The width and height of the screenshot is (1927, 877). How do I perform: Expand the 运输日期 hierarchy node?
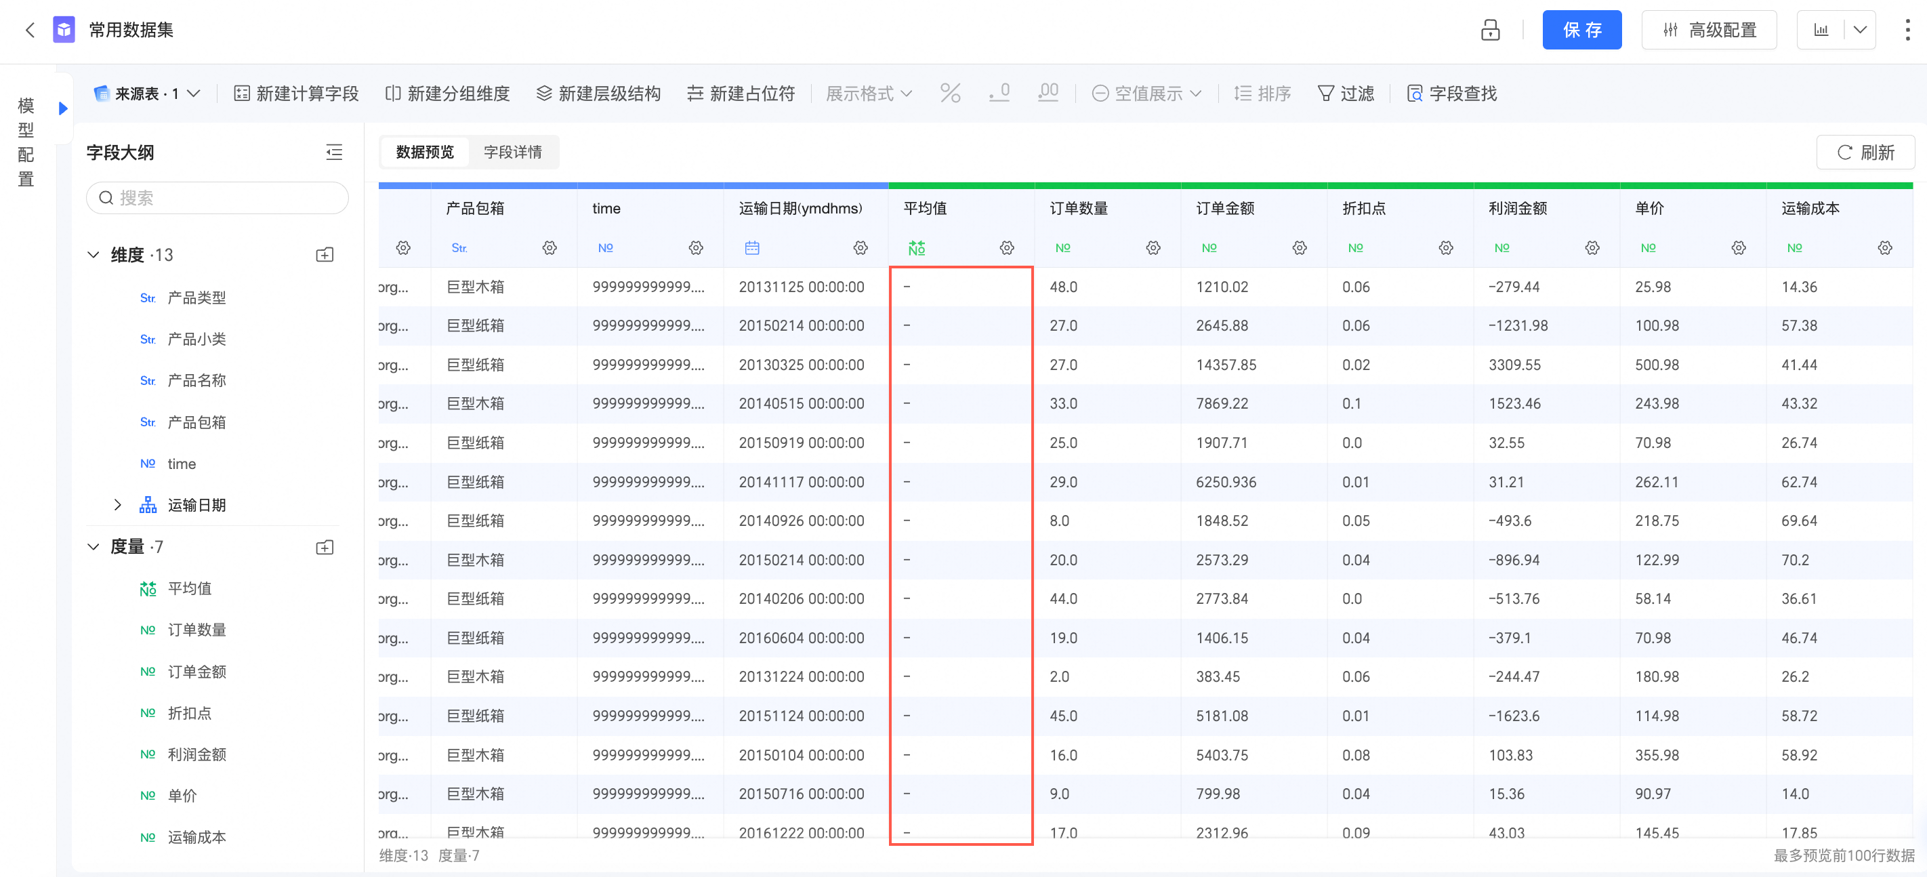click(x=117, y=505)
